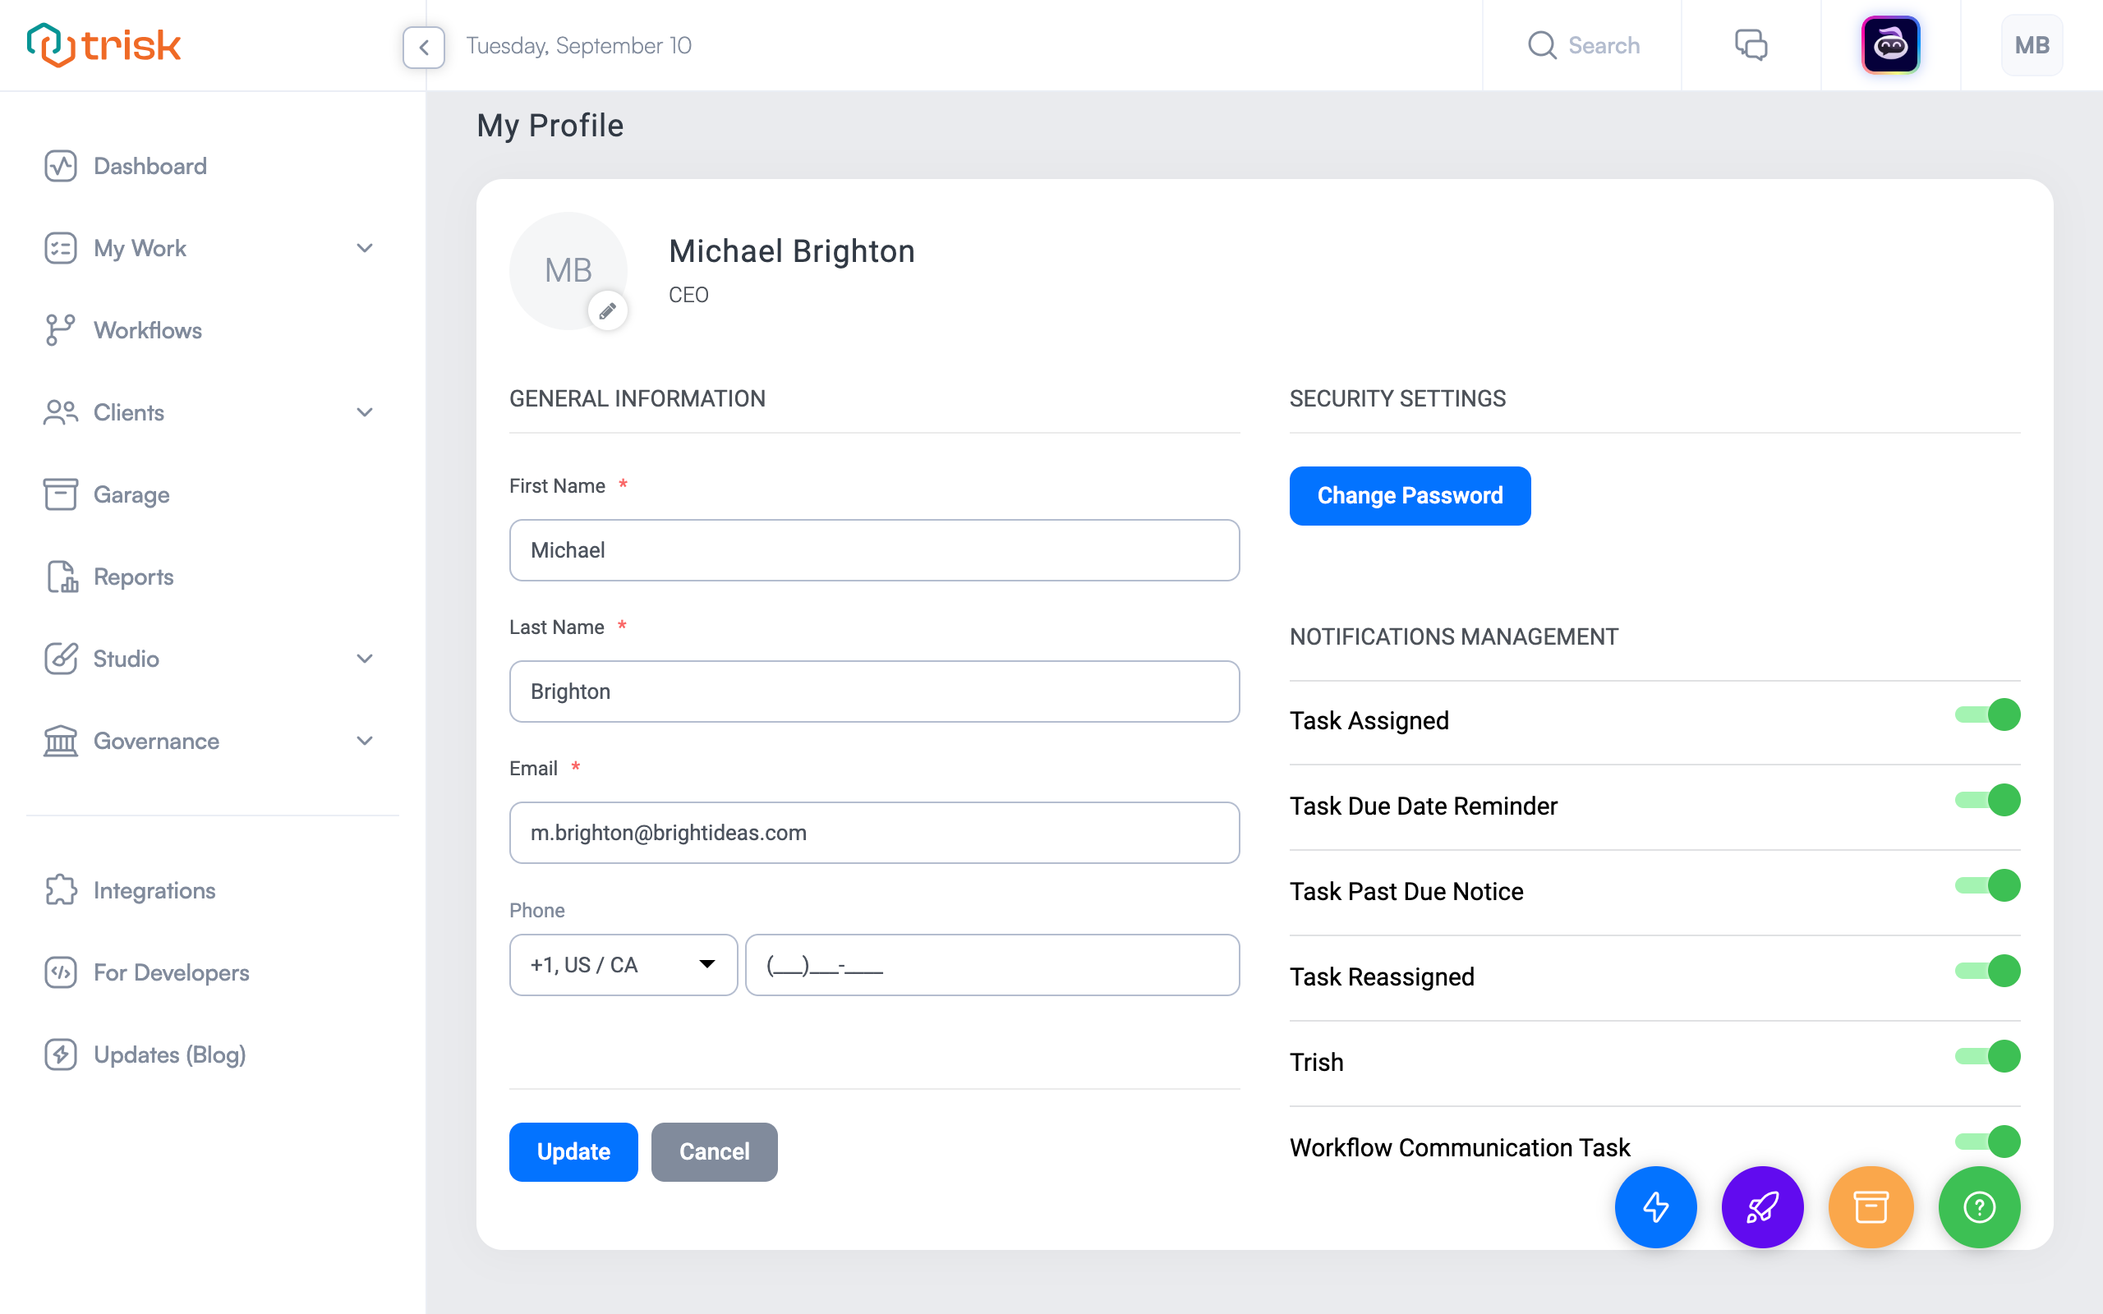Open the Workflows section
The height and width of the screenshot is (1314, 2103).
pyautogui.click(x=149, y=330)
